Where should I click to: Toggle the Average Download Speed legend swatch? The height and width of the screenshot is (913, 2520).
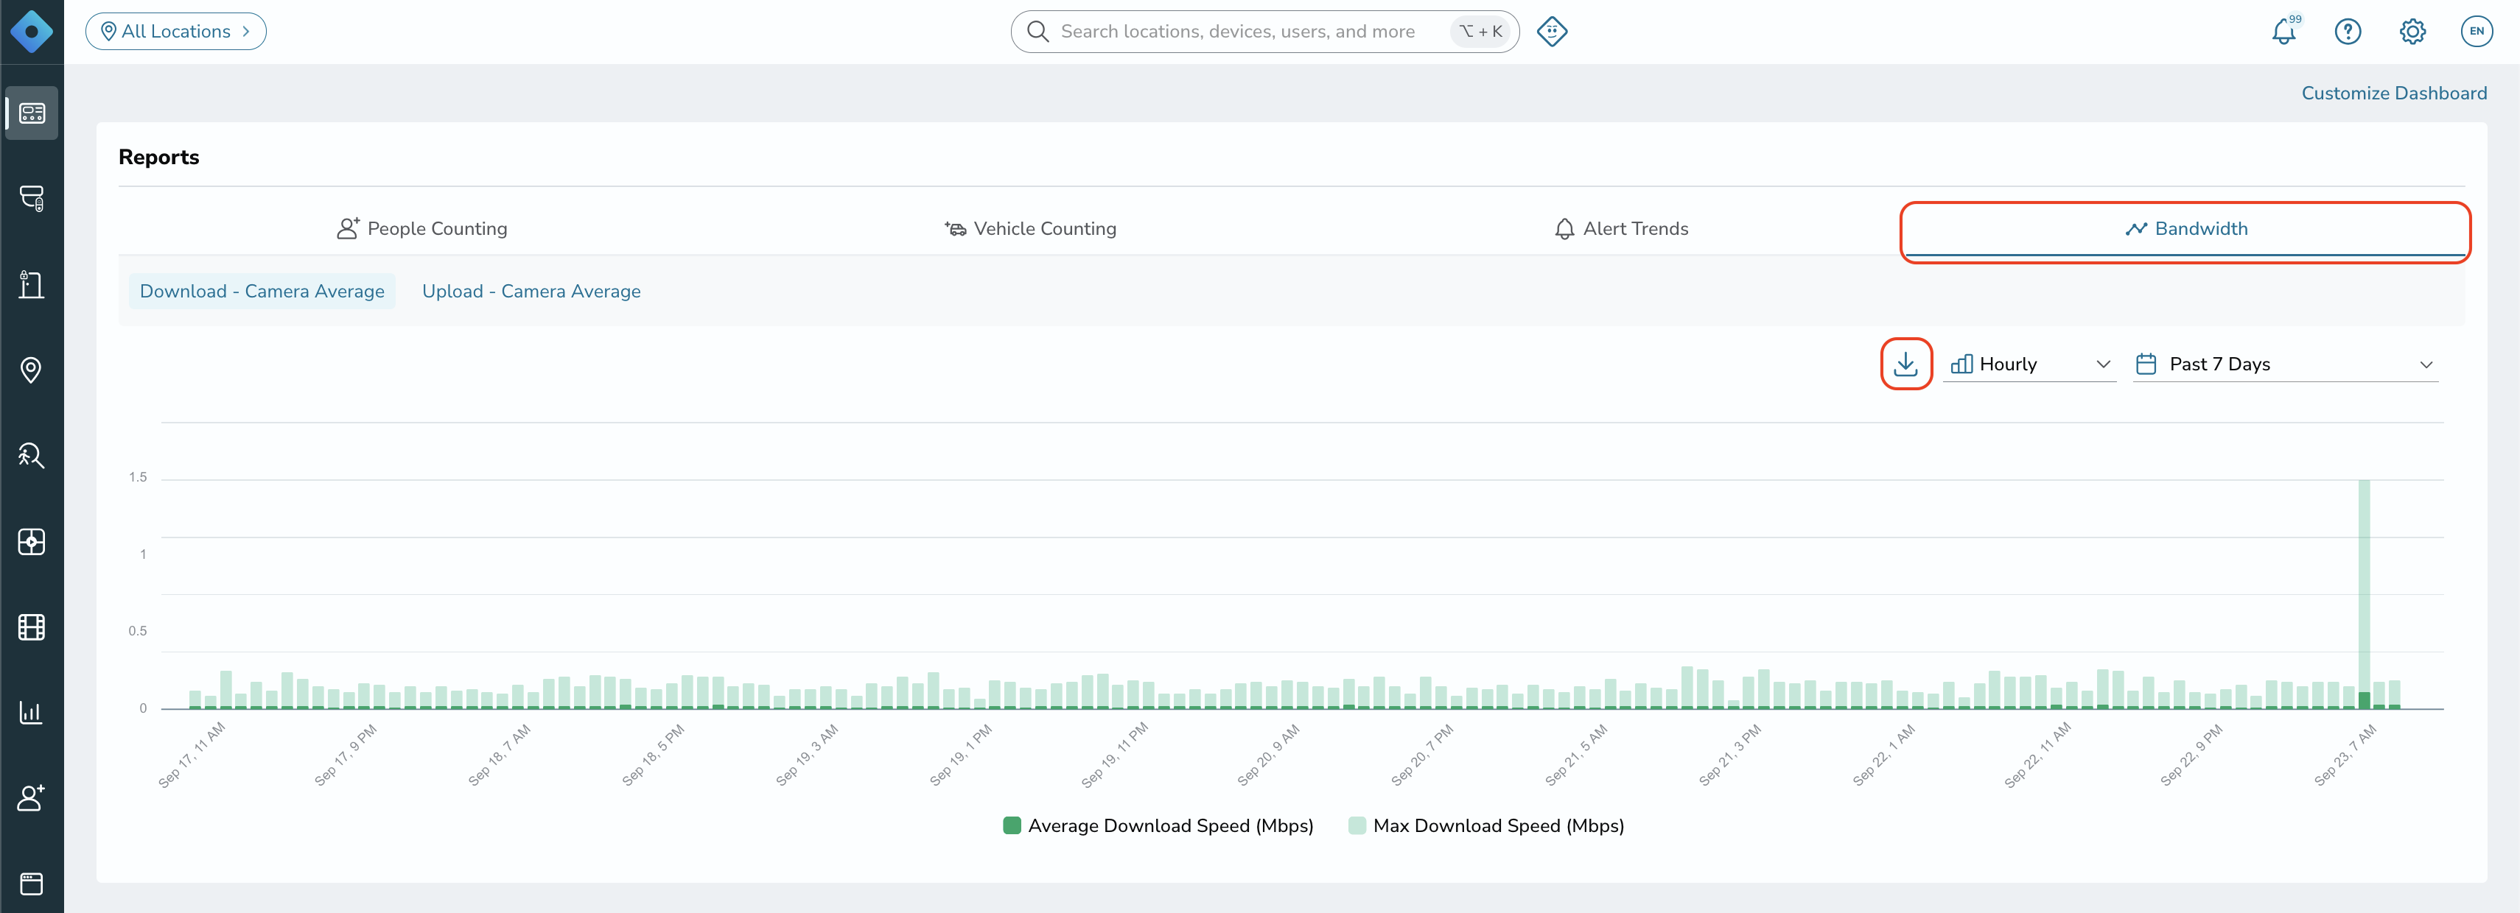tap(1012, 825)
